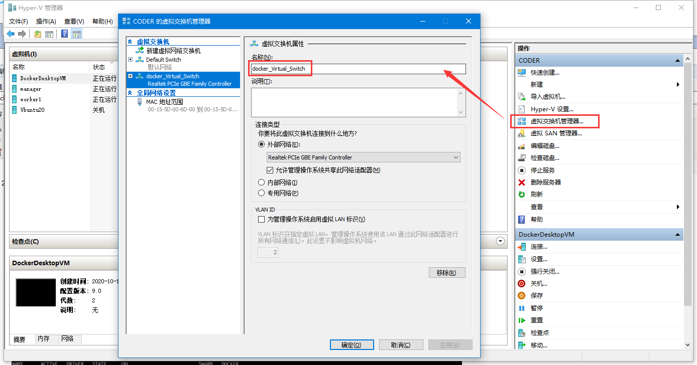Open Hyper-V 设置 in Actions pane
Image resolution: width=697 pixels, height=365 pixels.
[x=552, y=109]
